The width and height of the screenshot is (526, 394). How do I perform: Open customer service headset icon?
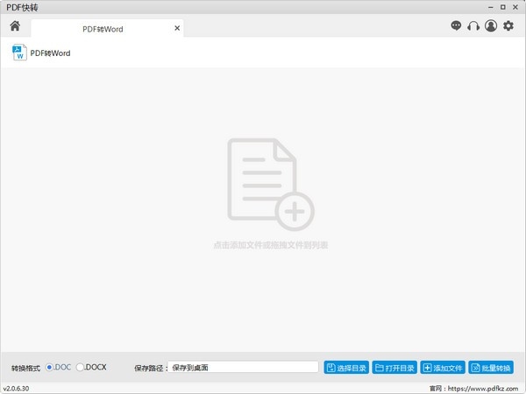tap(473, 25)
